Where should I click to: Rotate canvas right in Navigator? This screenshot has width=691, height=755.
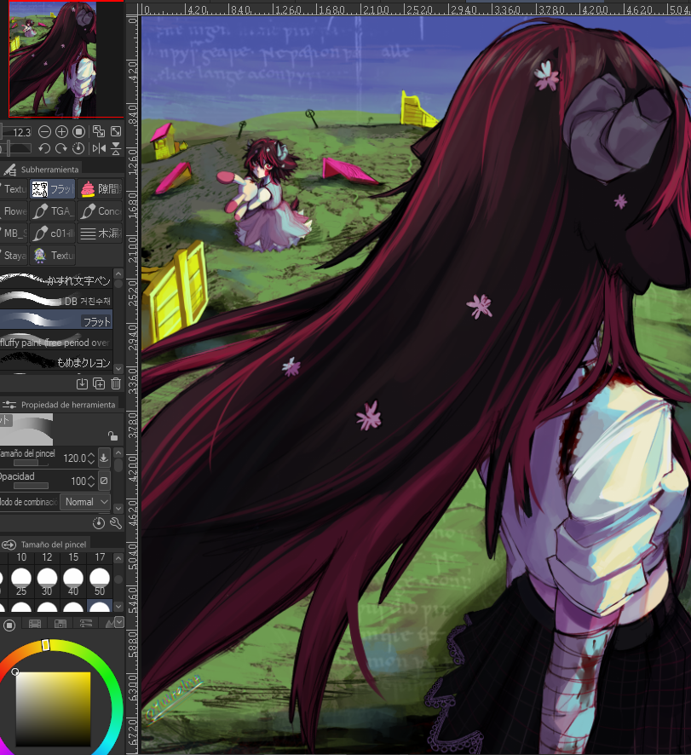point(61,149)
